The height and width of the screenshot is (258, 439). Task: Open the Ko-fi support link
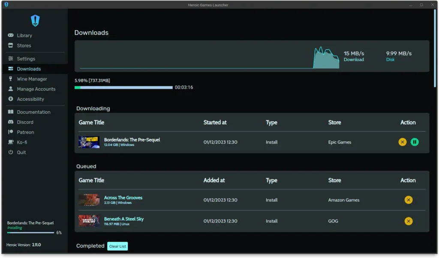22,142
